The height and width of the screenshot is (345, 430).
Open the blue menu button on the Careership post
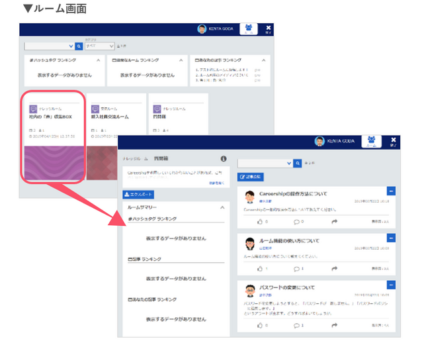pos(391,191)
